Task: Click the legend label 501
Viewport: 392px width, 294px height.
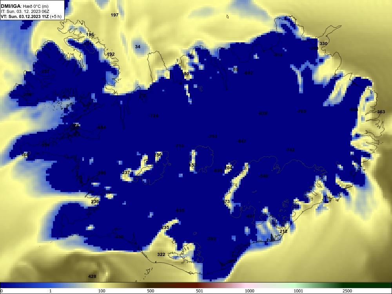Action: coord(200,291)
